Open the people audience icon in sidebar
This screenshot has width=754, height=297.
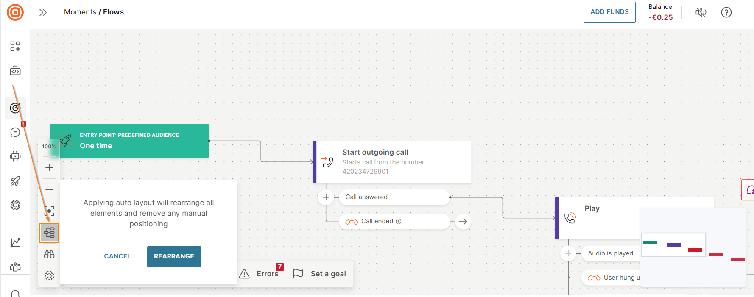point(15,267)
